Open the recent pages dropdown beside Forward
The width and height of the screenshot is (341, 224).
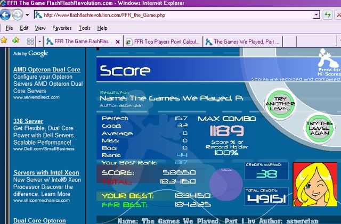(x=27, y=15)
